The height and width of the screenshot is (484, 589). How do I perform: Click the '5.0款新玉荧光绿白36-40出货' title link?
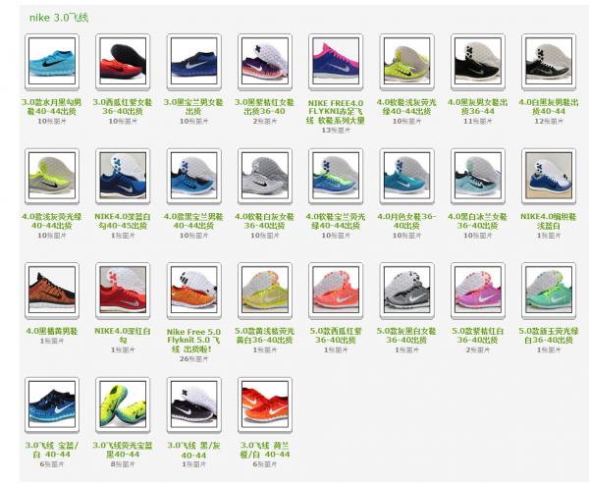point(549,335)
